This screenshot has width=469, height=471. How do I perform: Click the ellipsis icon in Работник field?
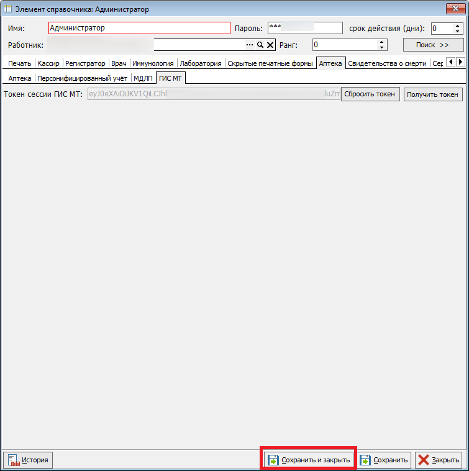click(250, 45)
